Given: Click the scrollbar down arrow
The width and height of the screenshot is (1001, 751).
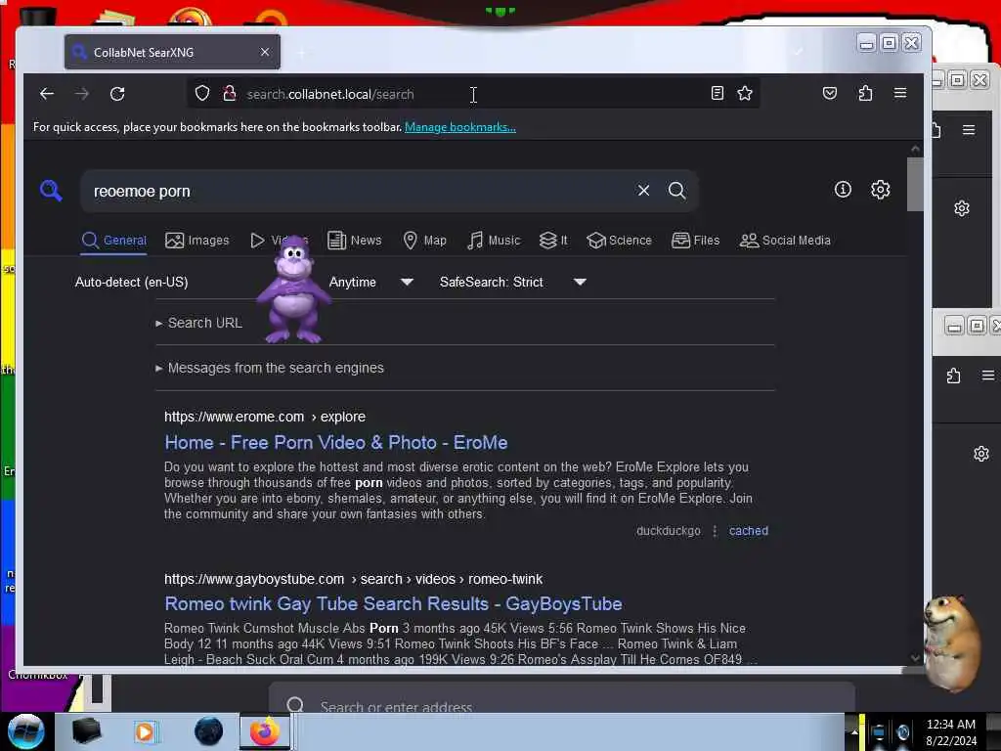Looking at the screenshot, I should [915, 657].
